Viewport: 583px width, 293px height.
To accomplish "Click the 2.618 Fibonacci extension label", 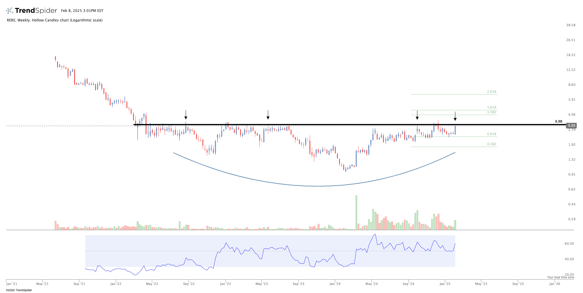I will [491, 92].
